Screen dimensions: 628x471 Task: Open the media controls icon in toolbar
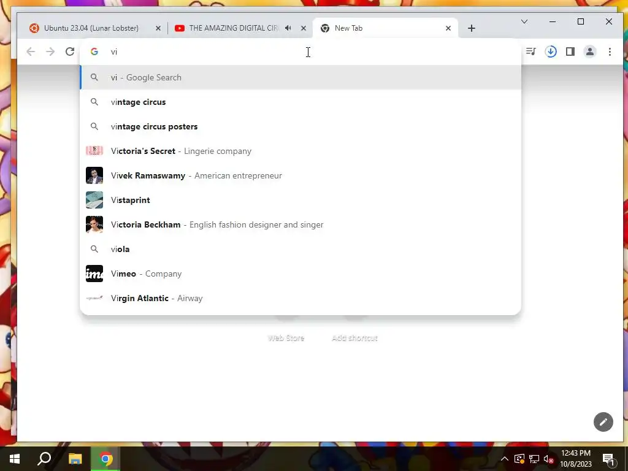tap(530, 52)
